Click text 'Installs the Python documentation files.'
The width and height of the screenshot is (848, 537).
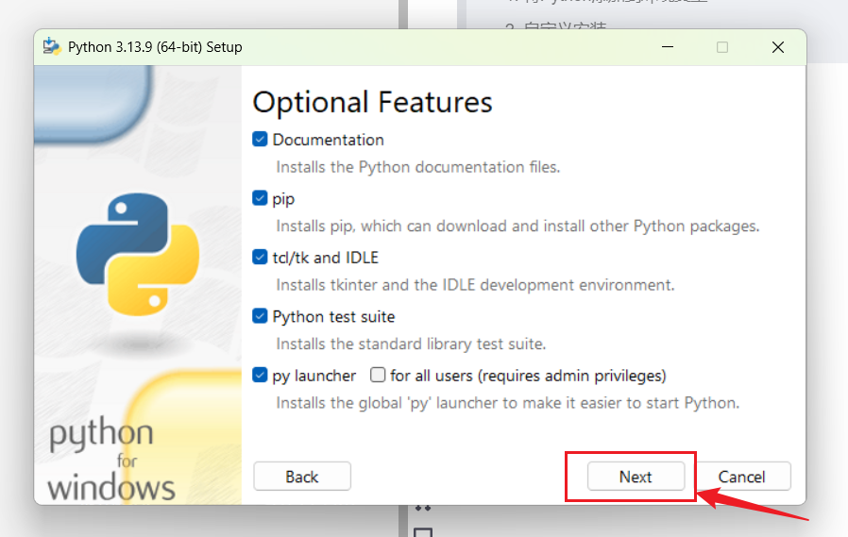[x=418, y=167]
